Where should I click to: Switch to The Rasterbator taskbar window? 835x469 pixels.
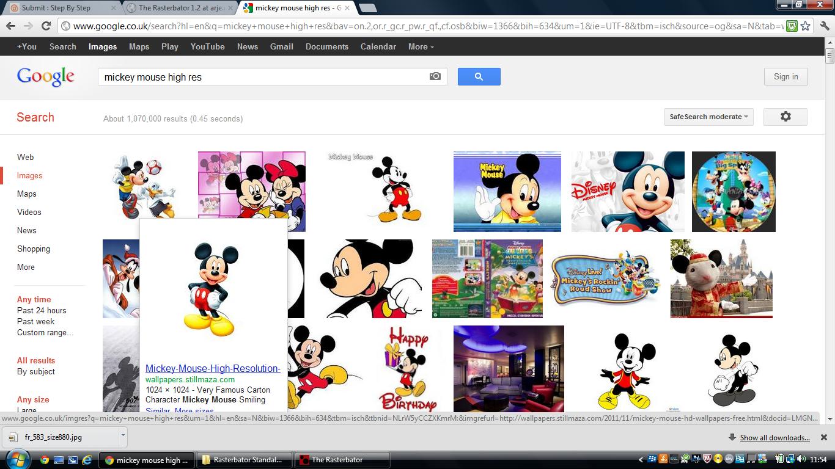coord(342,460)
